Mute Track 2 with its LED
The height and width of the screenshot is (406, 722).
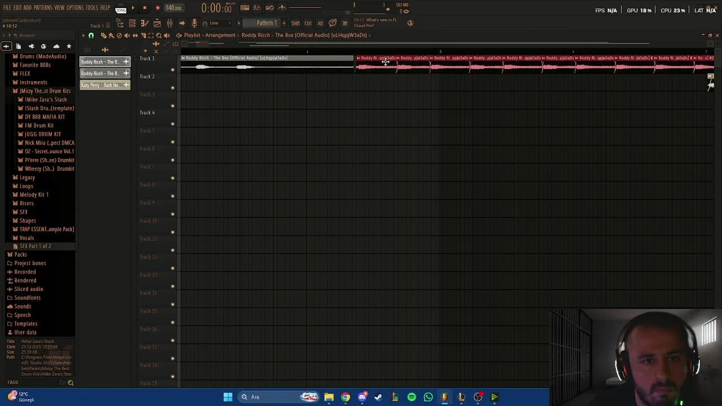(x=173, y=88)
